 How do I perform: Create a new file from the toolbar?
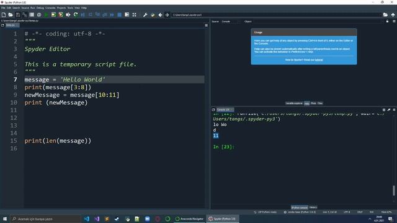click(4, 15)
